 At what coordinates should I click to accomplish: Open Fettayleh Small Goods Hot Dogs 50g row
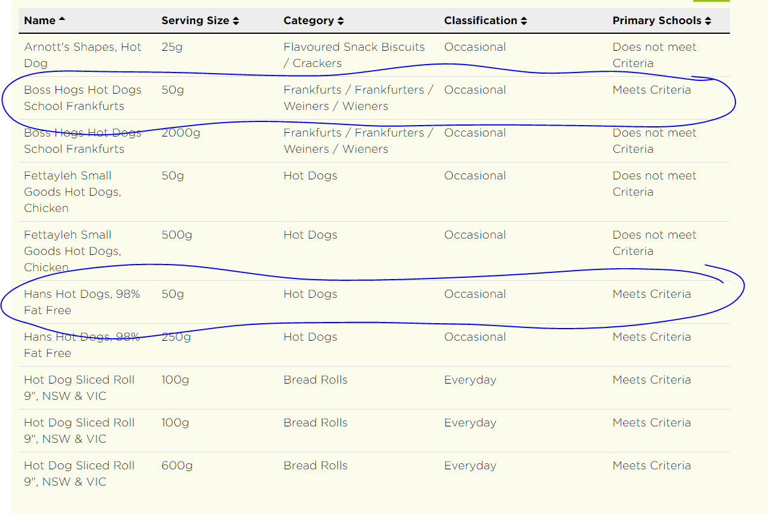pyautogui.click(x=374, y=192)
